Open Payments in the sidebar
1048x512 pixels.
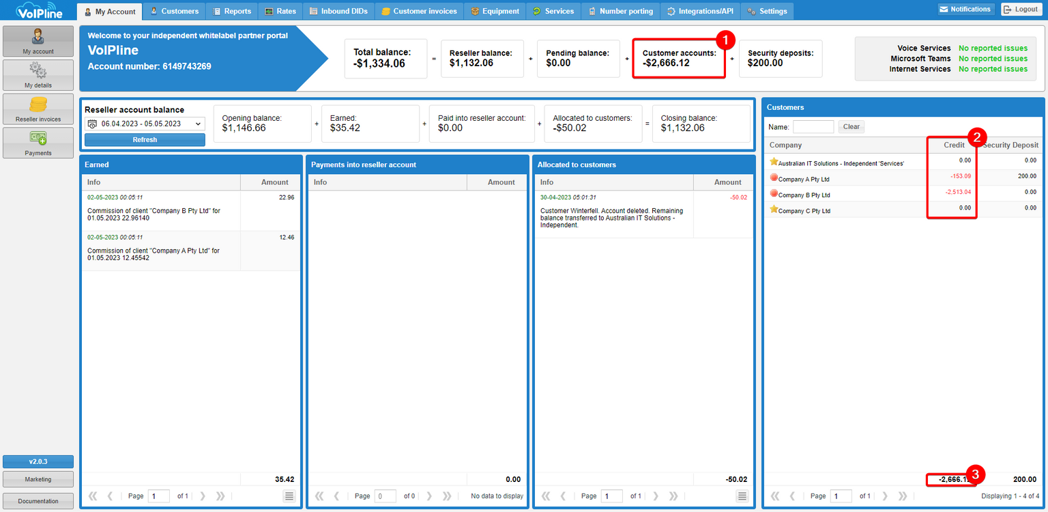pyautogui.click(x=38, y=143)
